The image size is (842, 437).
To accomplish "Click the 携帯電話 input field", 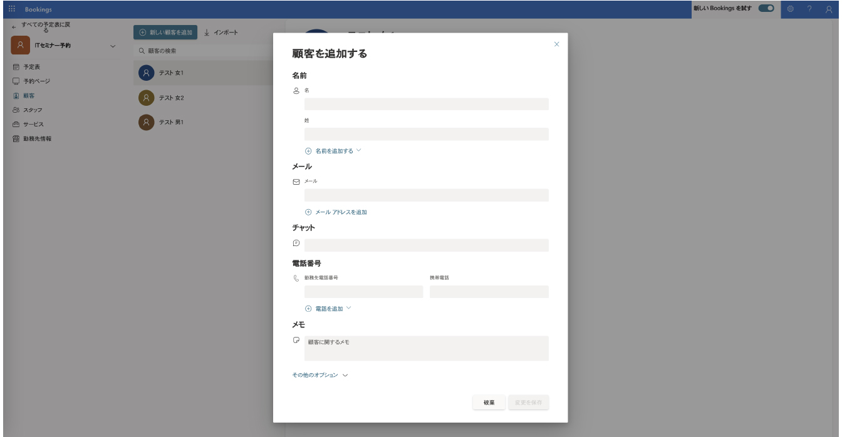I will point(489,292).
